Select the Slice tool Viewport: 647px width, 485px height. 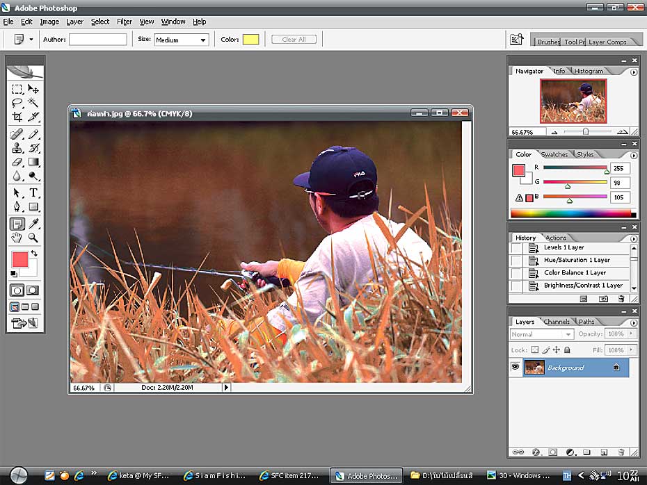tap(33, 117)
